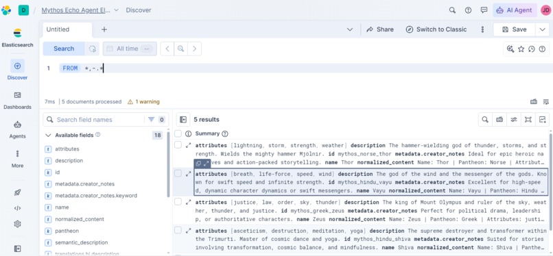
Task: Open the All time date picker
Action: tap(130, 49)
